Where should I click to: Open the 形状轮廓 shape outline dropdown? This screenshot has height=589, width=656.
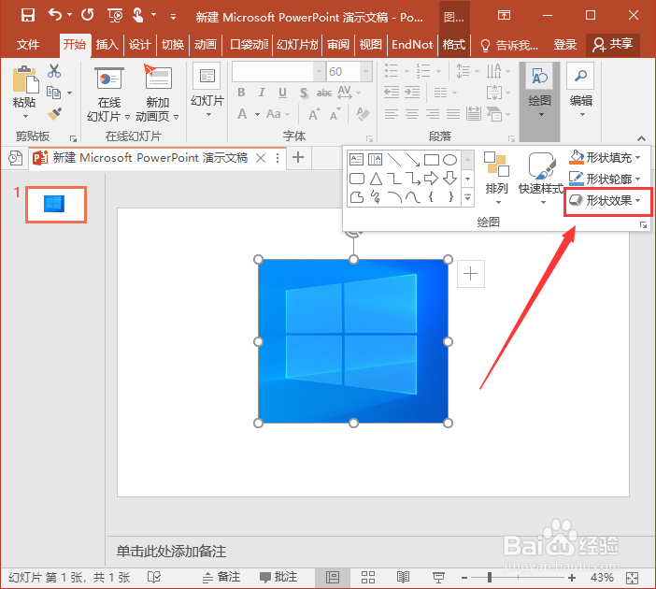(x=605, y=179)
